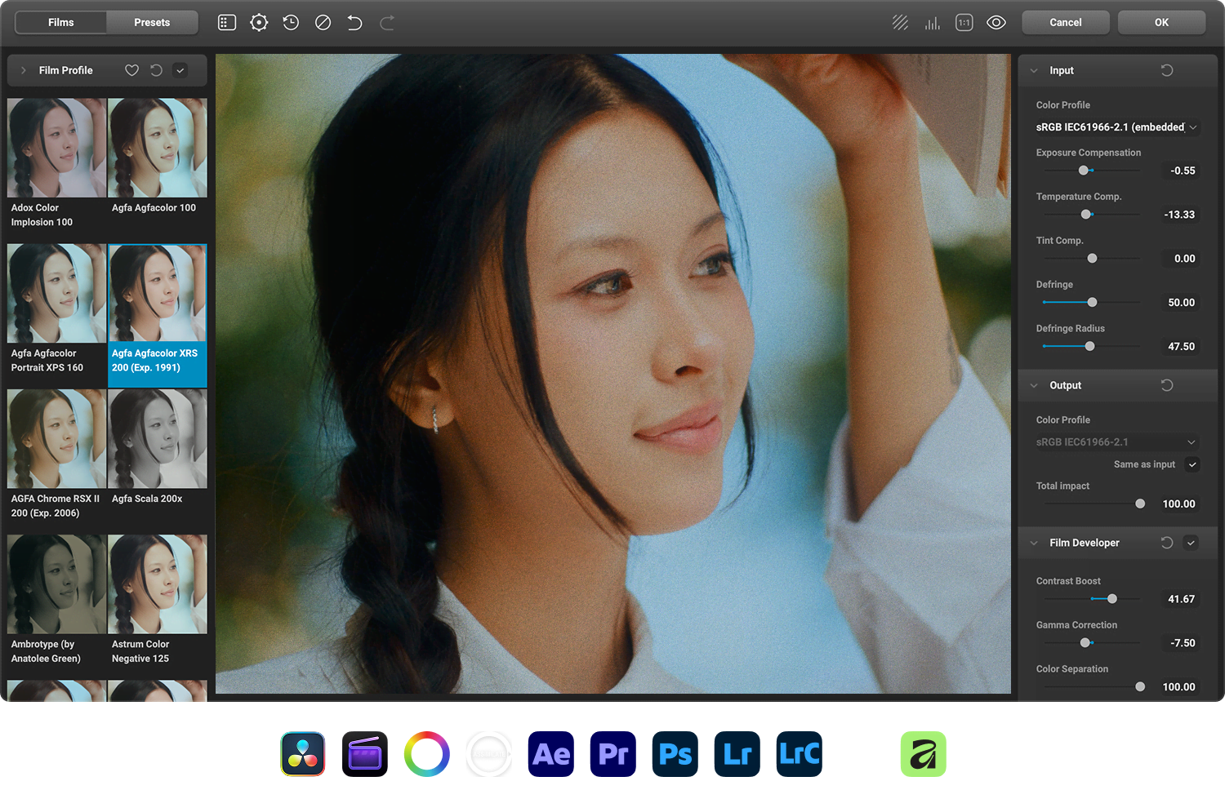Click the Adobe Photoshop icon
This screenshot has width=1225, height=790.
pos(675,754)
